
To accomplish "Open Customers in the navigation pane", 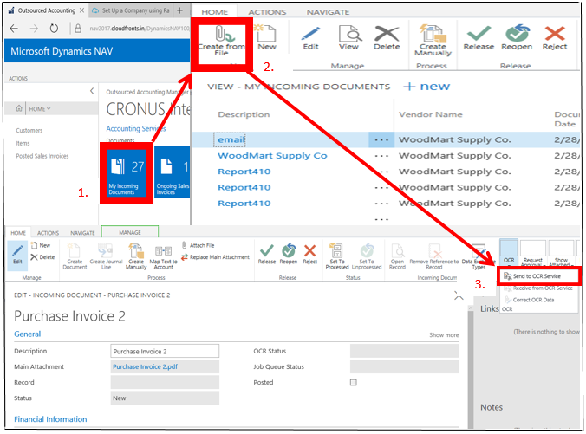I will tap(29, 130).
